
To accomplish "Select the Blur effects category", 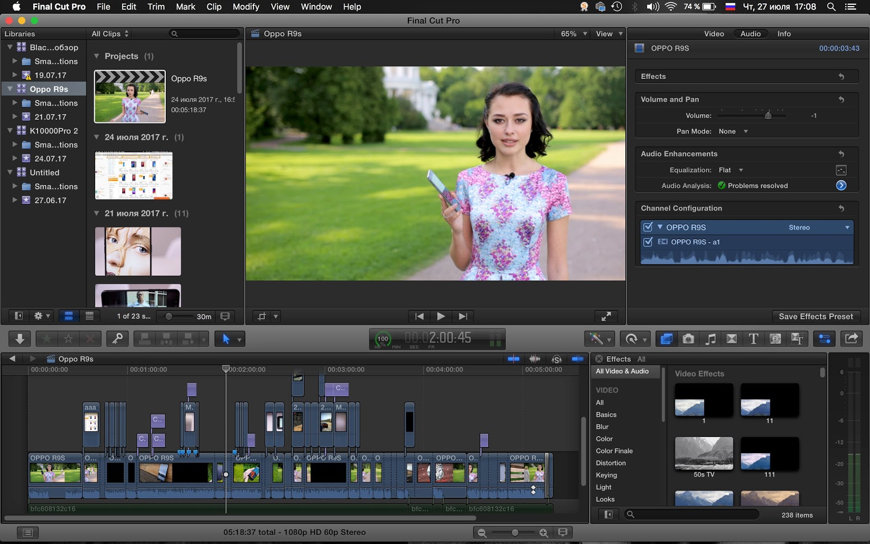I will [x=602, y=426].
